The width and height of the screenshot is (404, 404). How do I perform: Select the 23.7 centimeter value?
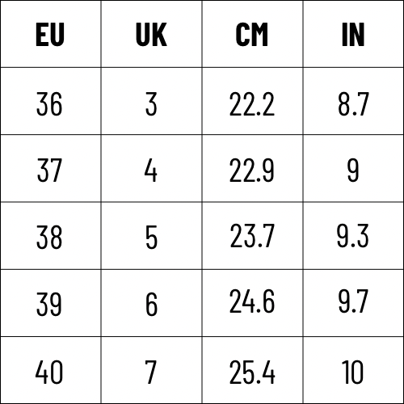(252, 236)
